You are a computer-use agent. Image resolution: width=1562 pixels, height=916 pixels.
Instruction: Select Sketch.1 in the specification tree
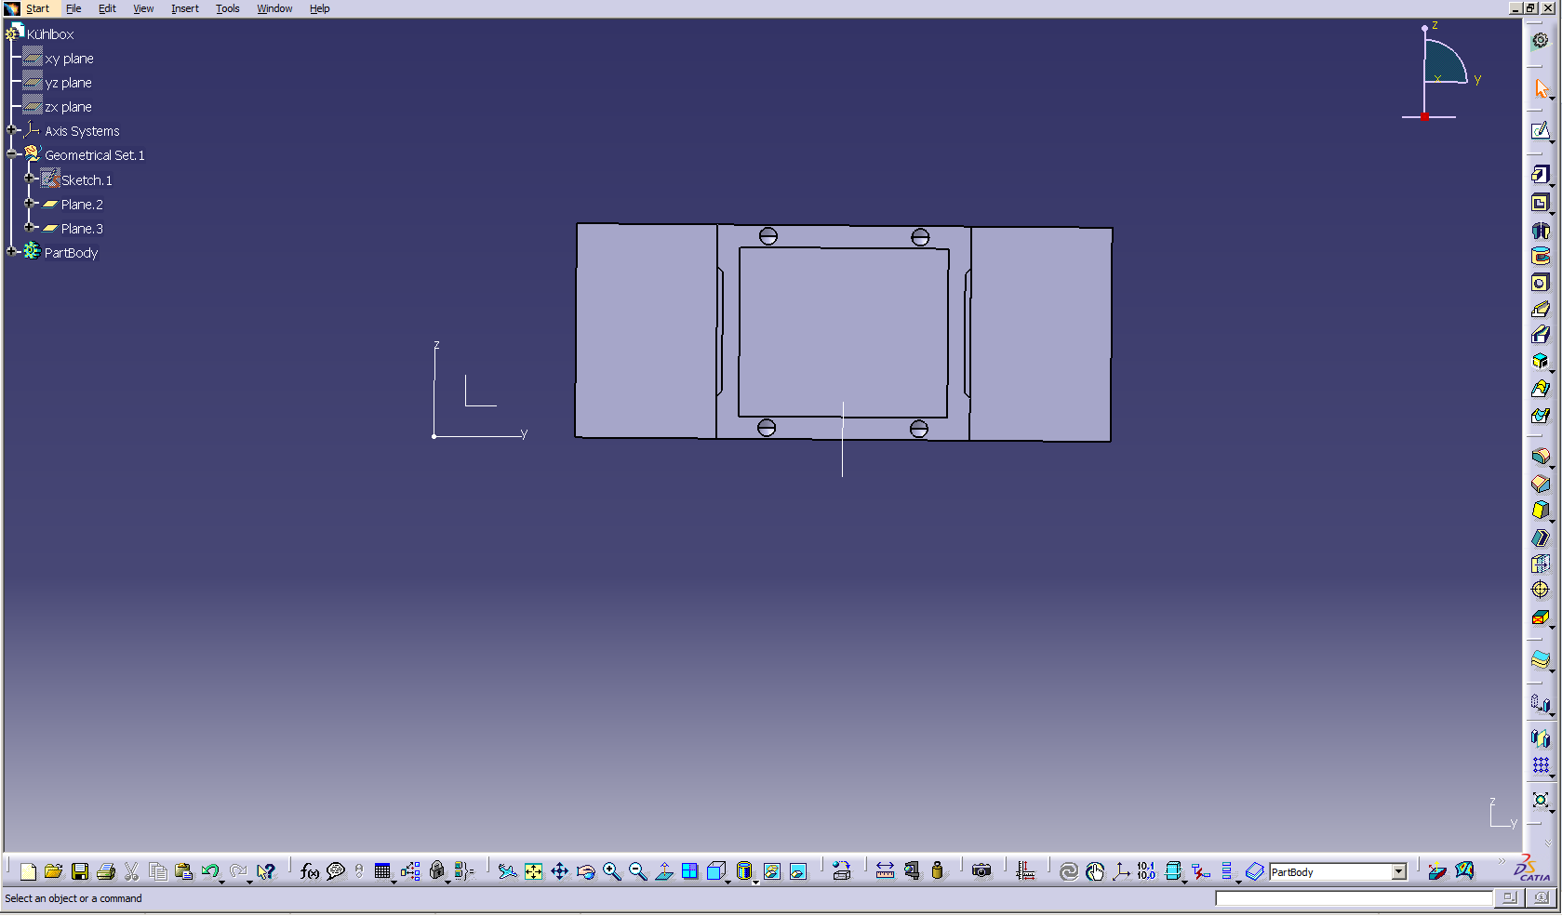point(86,180)
